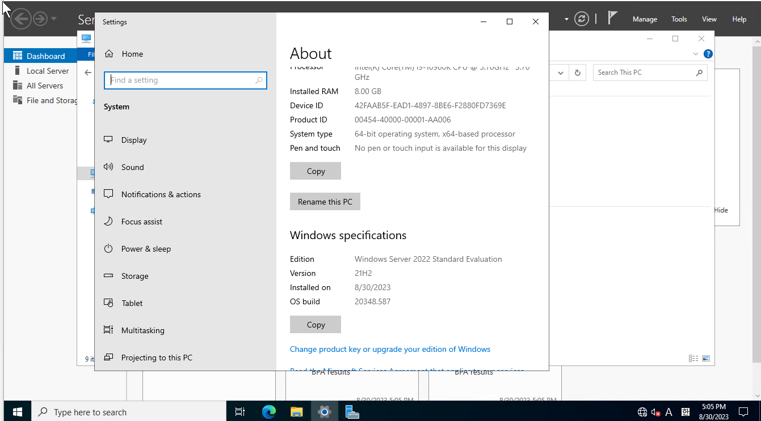Click Rename this PC button
761x421 pixels.
325,202
